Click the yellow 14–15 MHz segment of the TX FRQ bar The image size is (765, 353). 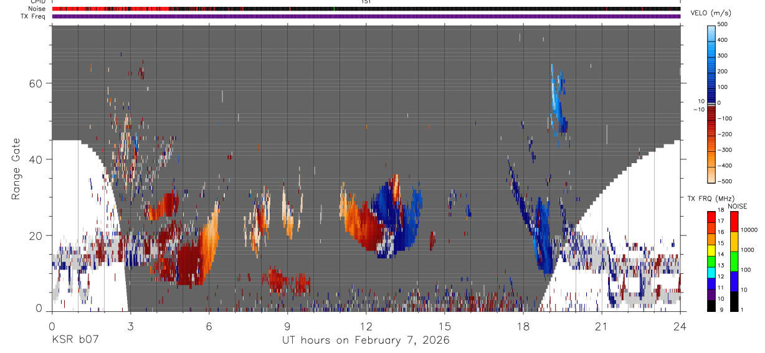(711, 250)
